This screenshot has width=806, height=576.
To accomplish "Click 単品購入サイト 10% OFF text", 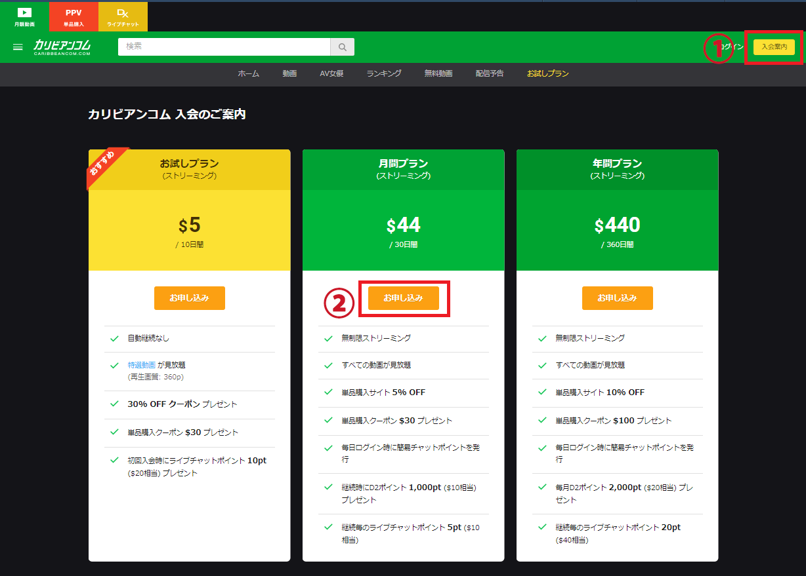I will coord(600,393).
